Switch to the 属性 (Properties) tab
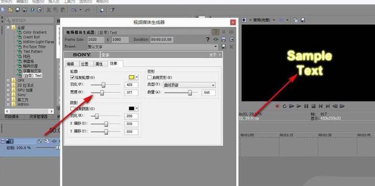The height and width of the screenshot is (186, 375). (x=101, y=64)
